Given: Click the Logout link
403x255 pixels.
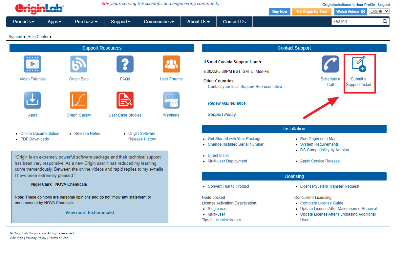Looking at the screenshot, I should click(384, 5).
